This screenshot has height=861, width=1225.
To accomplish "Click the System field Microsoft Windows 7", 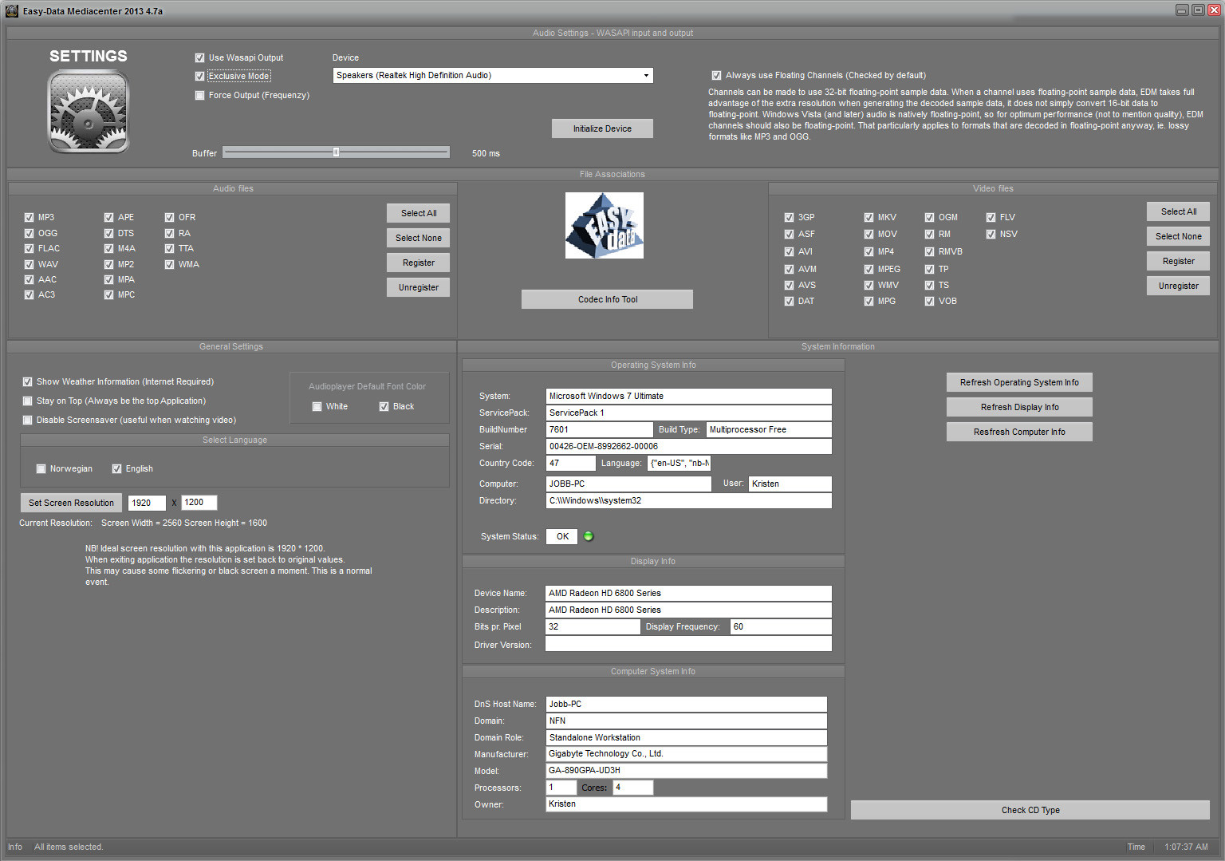I will pyautogui.click(x=689, y=396).
